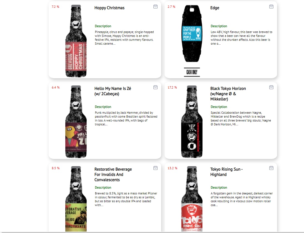Open the Hoppy Christmas title
304x233 pixels.
(x=109, y=8)
